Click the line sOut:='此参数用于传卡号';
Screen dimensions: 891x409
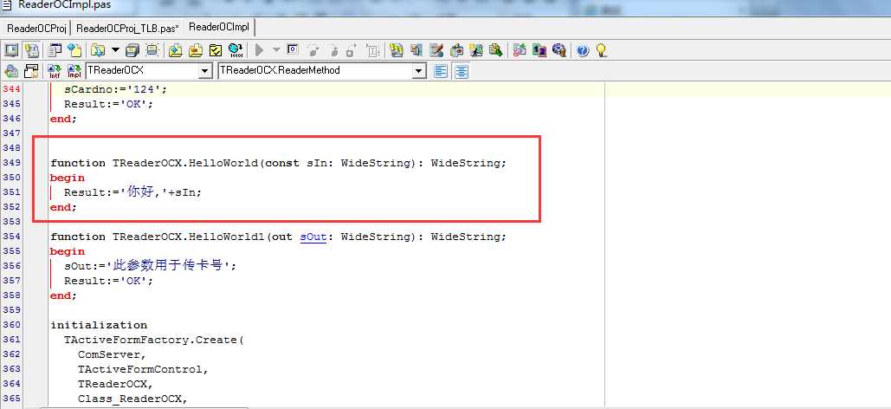click(150, 266)
